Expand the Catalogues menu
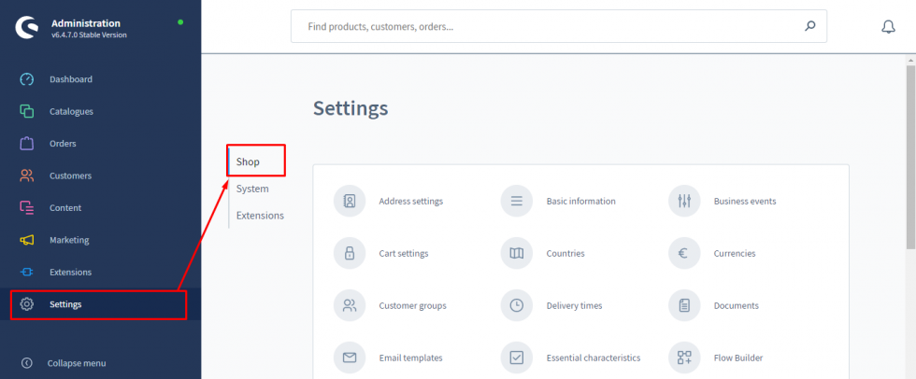 (x=71, y=111)
